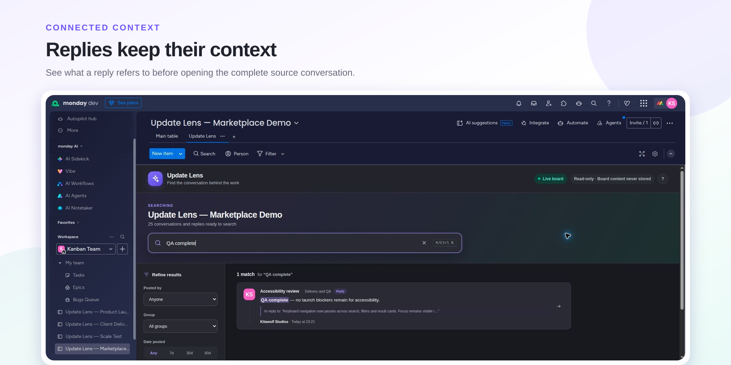The image size is (731, 365).
Task: Open AI Sidekick in the sidebar
Action: point(73,159)
